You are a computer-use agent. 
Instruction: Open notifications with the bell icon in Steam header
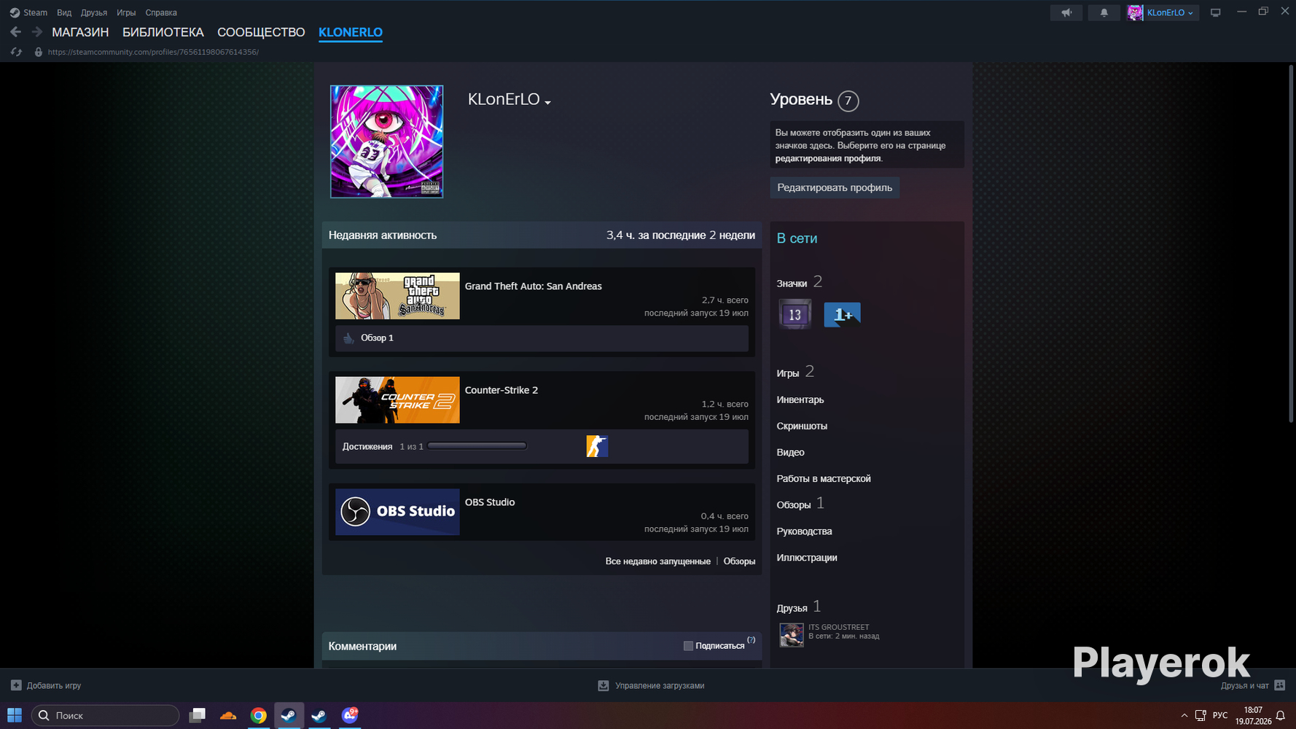[1104, 12]
